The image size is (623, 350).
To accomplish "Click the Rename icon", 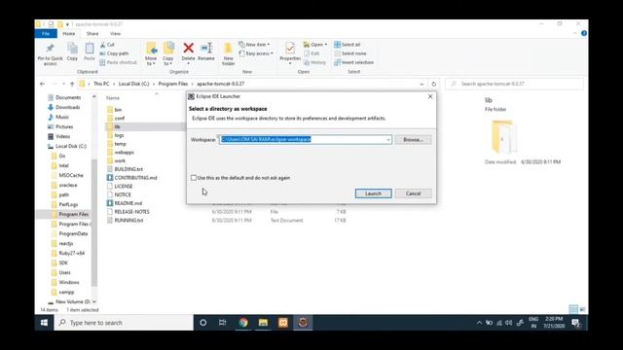I will click(x=206, y=48).
